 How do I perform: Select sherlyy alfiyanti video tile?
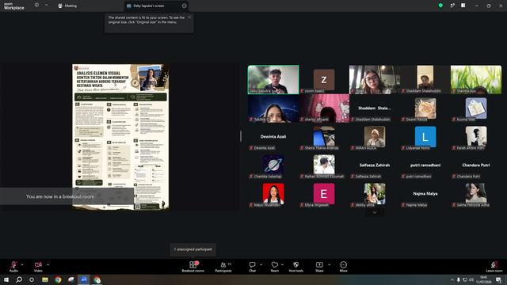[324, 108]
